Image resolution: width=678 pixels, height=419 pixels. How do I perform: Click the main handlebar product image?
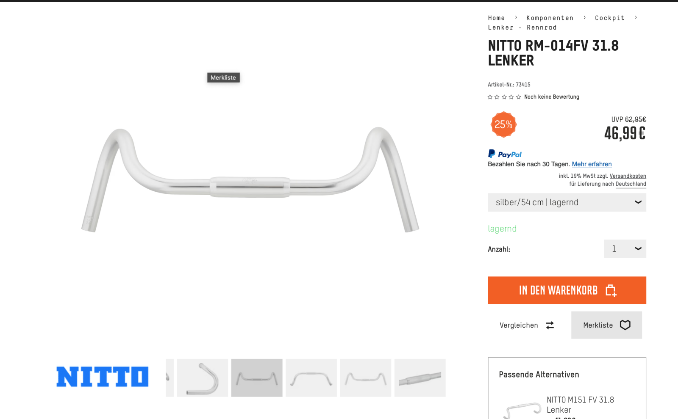pos(250,180)
